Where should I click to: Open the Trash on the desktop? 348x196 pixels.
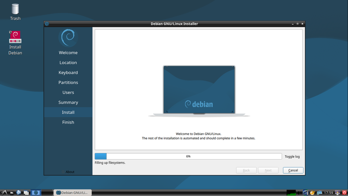click(15, 11)
